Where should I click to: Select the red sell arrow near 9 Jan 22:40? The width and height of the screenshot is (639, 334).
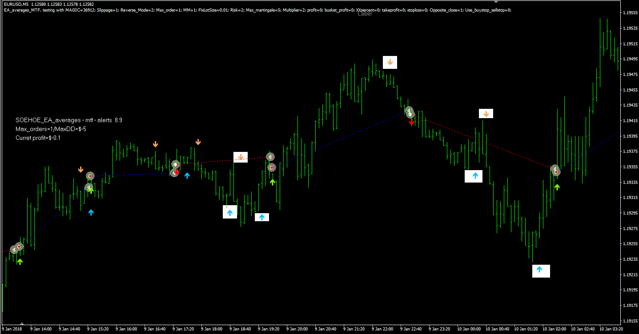click(x=412, y=122)
